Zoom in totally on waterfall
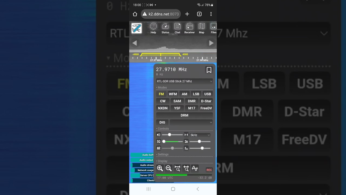 coord(177,168)
